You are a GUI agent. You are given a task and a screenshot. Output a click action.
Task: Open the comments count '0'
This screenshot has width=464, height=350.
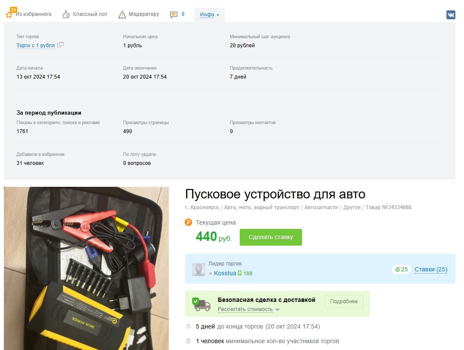[183, 14]
